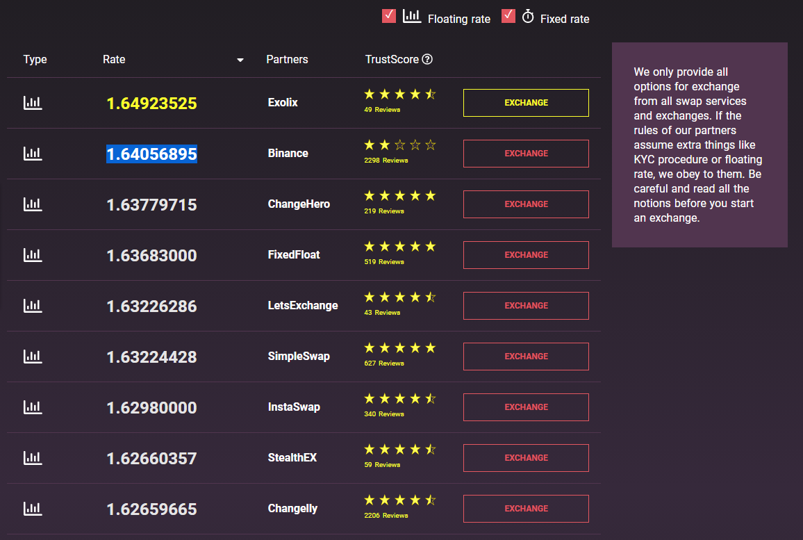Uncheck the Floating rate checkbox
Screen dimensions: 803x540
(389, 16)
